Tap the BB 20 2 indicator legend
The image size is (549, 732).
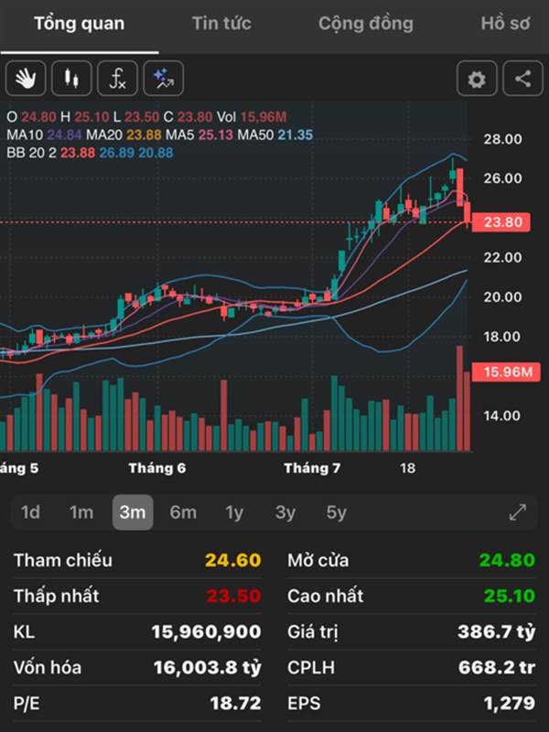click(x=90, y=153)
